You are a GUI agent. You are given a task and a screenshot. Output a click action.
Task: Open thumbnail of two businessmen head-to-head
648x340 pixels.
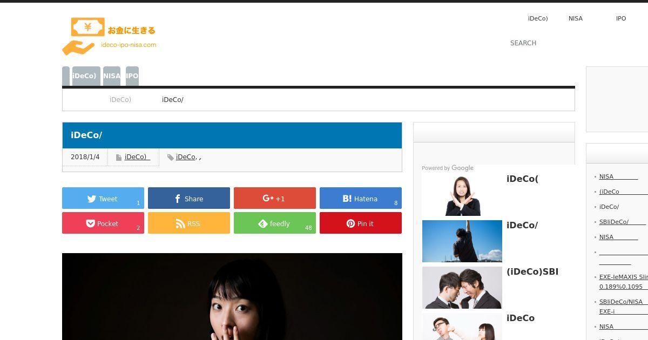(x=462, y=287)
